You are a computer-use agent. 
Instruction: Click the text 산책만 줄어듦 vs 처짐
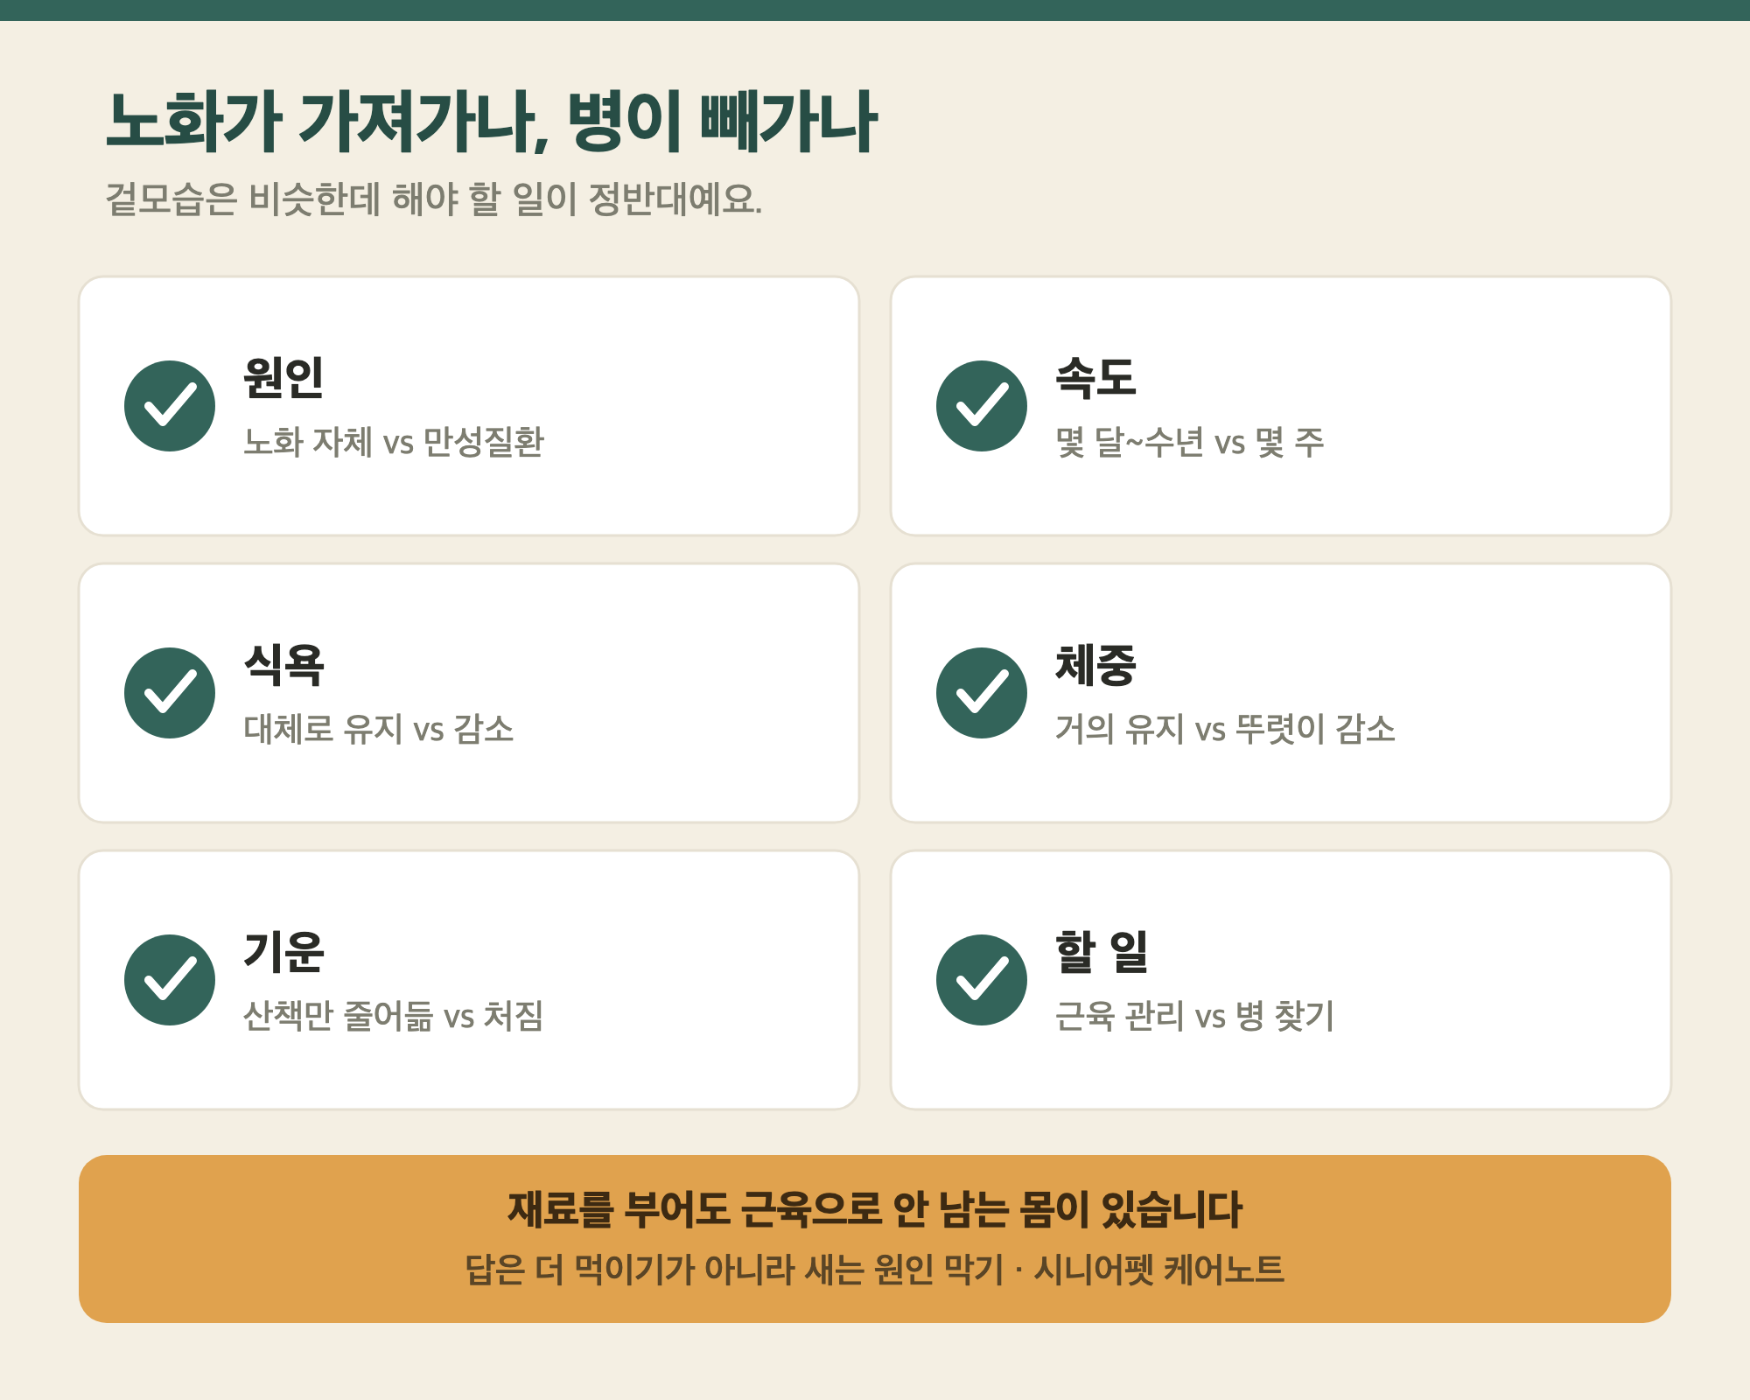pyautogui.click(x=394, y=1016)
